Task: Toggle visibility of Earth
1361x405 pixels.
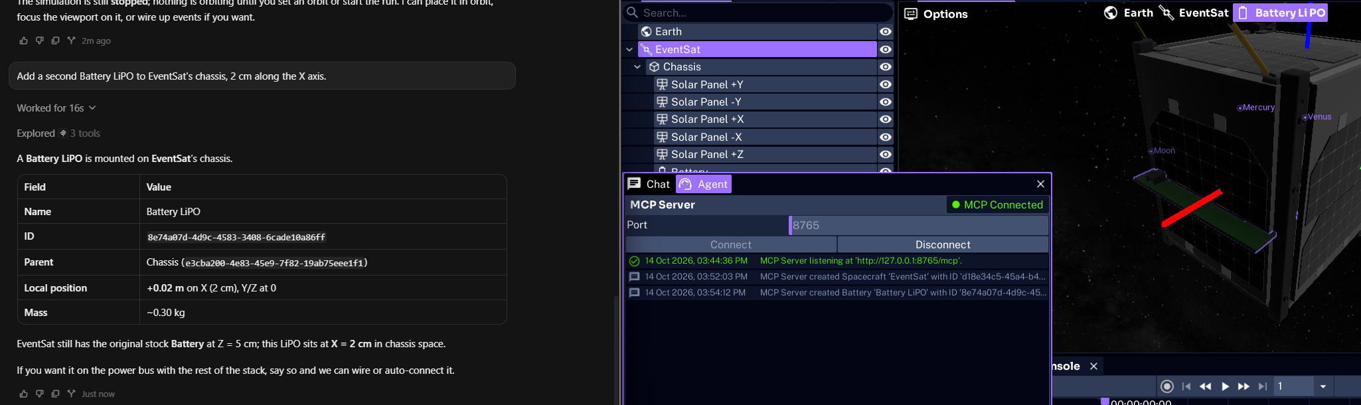Action: tap(886, 32)
